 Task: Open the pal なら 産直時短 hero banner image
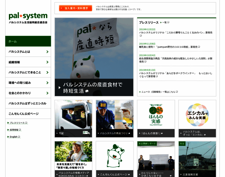(94, 48)
